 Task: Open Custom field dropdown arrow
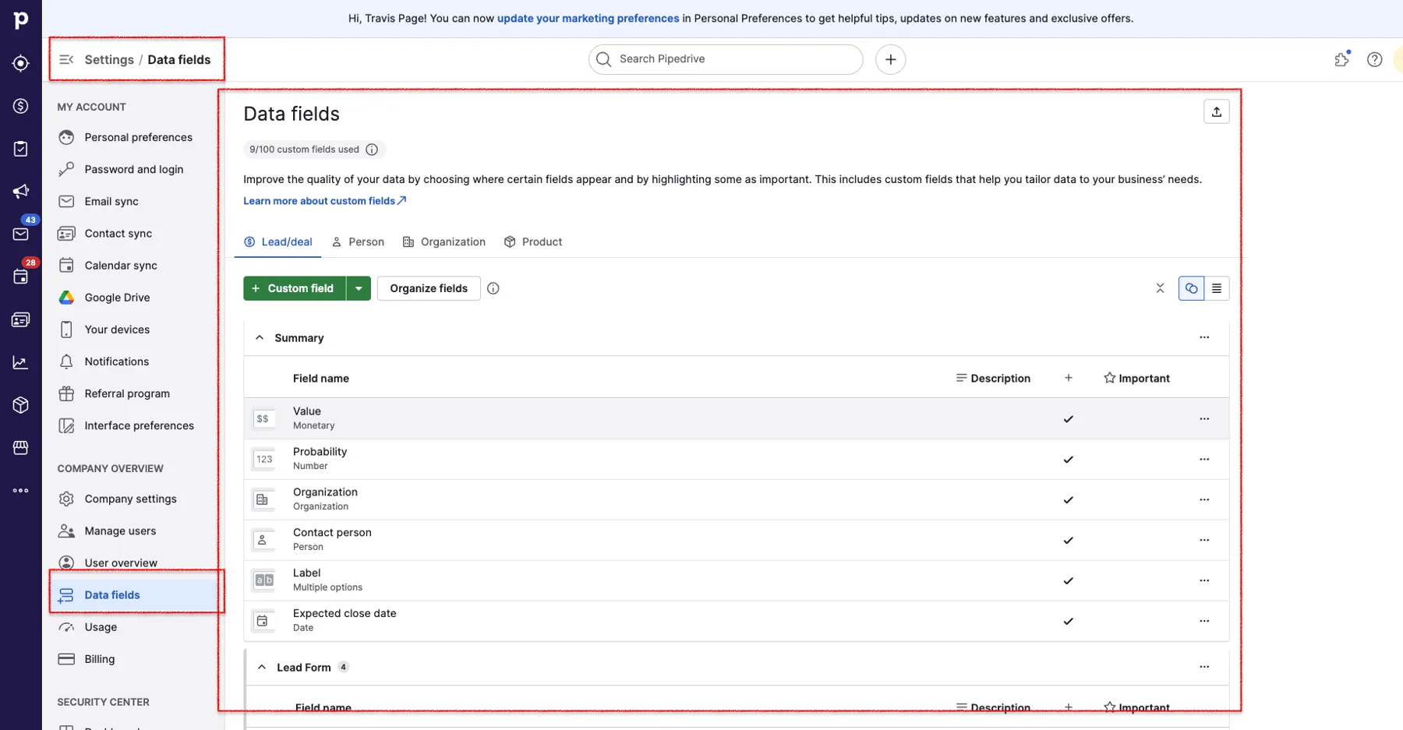point(359,288)
